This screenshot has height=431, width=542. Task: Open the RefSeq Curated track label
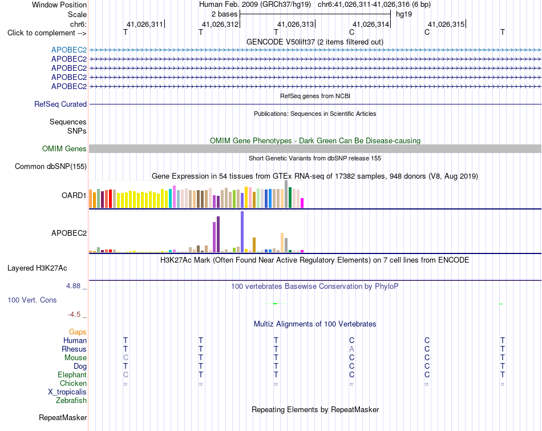(60, 104)
